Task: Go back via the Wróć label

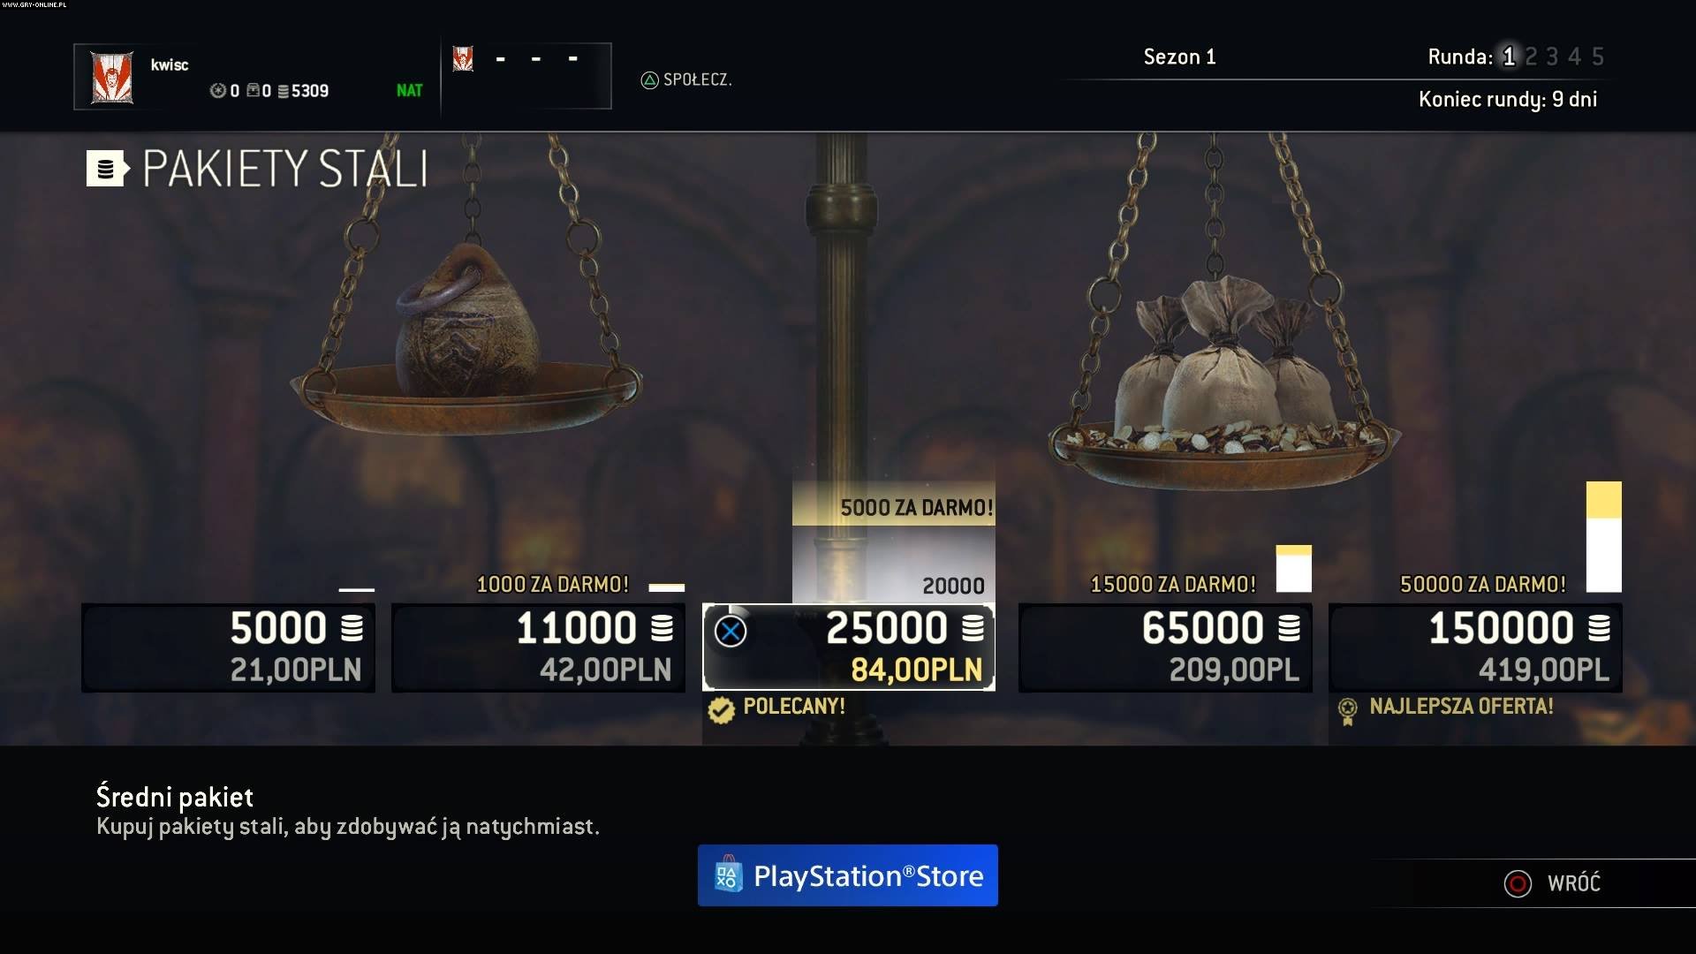Action: click(1573, 883)
